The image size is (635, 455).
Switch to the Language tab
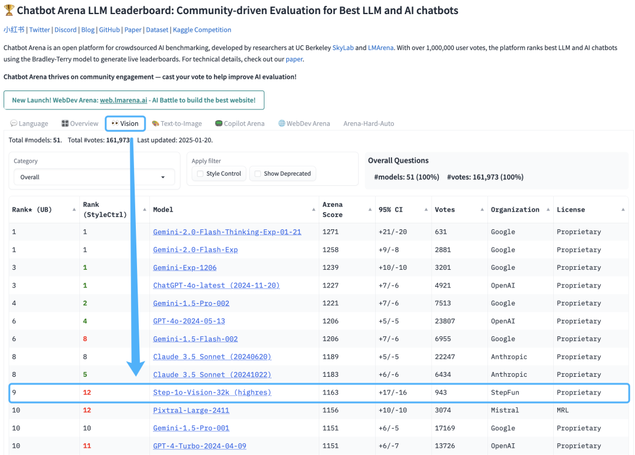click(29, 123)
